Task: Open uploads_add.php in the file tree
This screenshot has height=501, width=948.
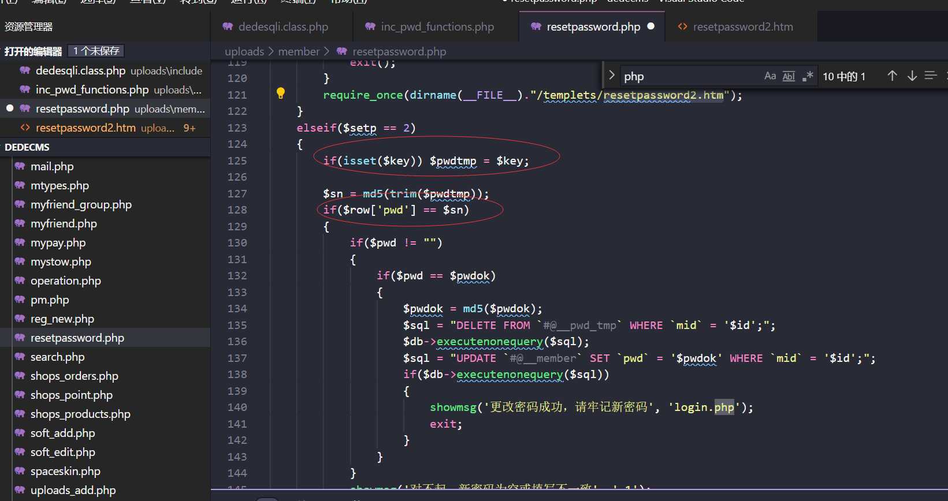Action: tap(105, 490)
